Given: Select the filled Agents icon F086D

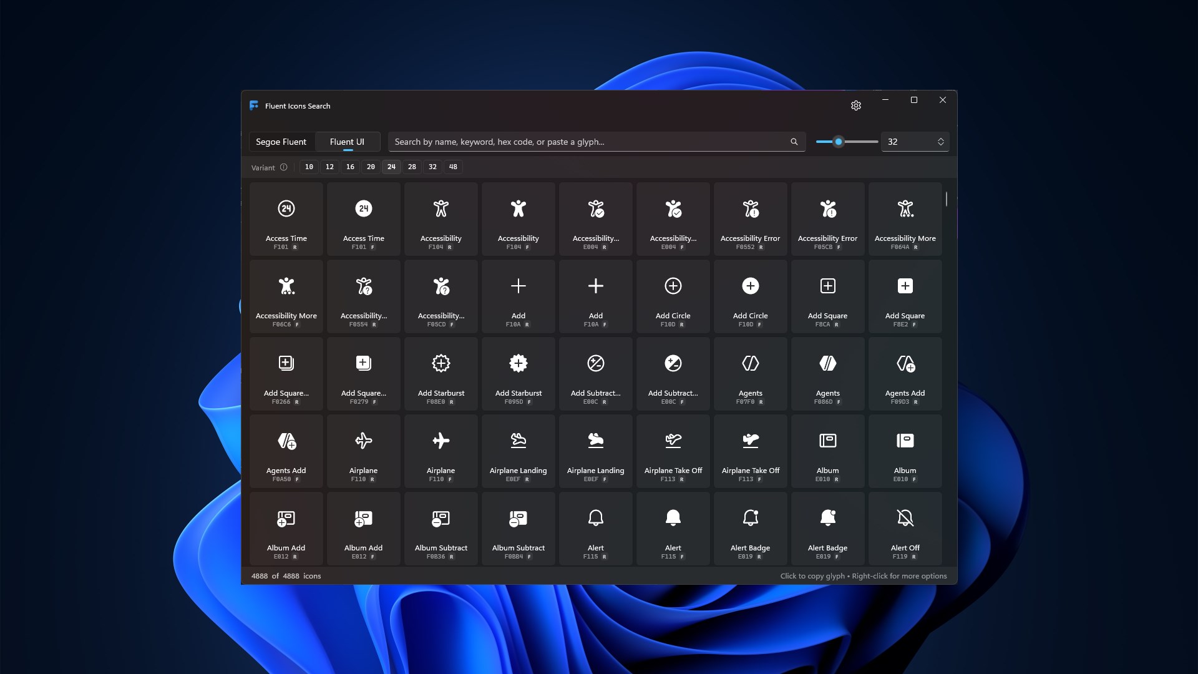Looking at the screenshot, I should 828,374.
